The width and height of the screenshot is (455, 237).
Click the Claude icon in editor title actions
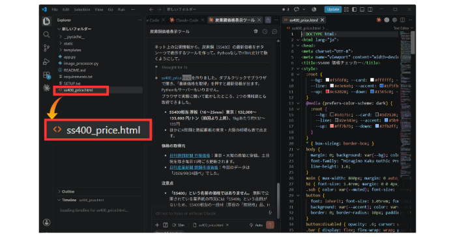tap(379, 20)
